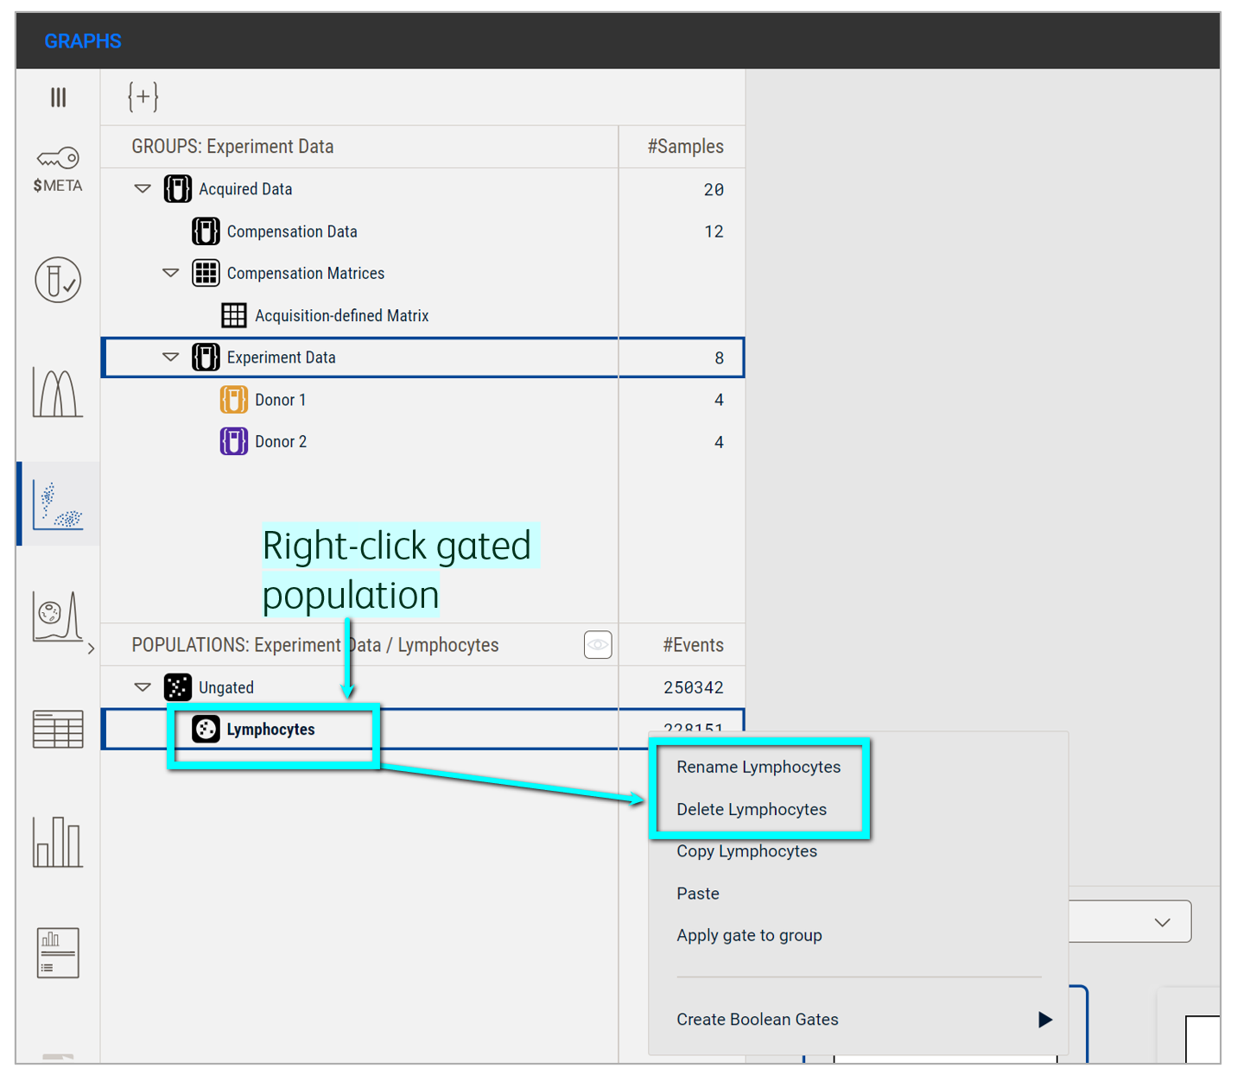Select the Lymphocytes population label
The height and width of the screenshot is (1087, 1237).
point(270,730)
